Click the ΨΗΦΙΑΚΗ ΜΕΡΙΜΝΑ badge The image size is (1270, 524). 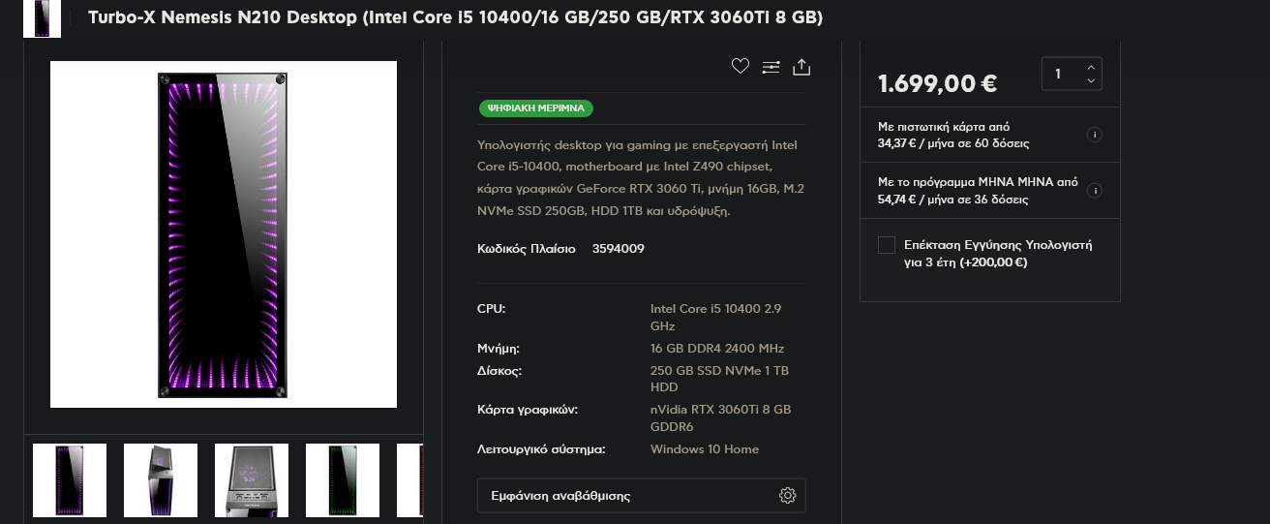(x=535, y=108)
